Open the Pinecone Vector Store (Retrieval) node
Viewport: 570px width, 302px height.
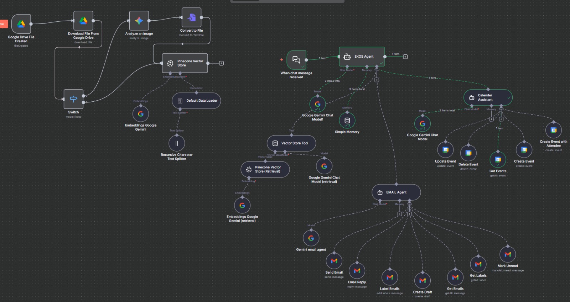tap(265, 169)
